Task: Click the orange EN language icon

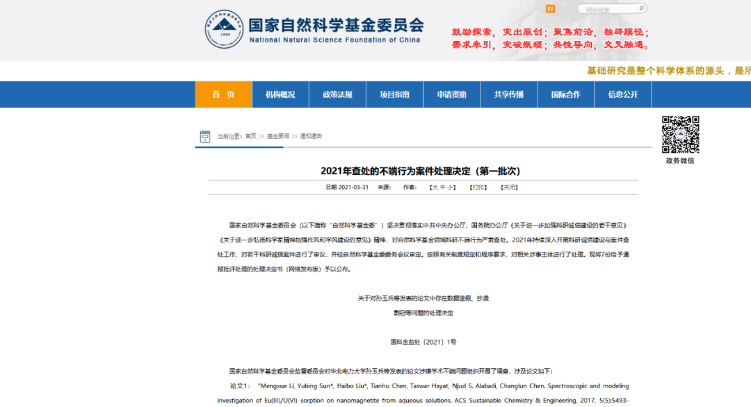Action: [550, 9]
